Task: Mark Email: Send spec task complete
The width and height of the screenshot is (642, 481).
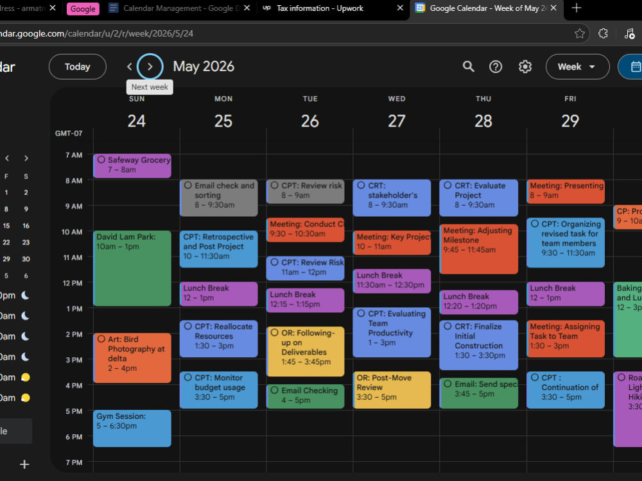Action: click(x=448, y=384)
